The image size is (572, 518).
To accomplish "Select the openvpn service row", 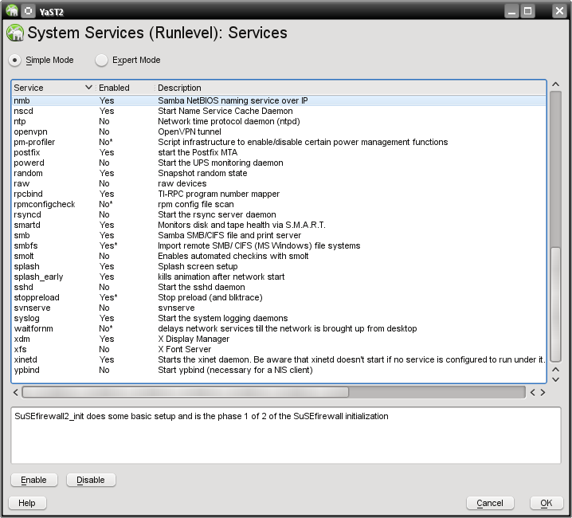I will click(279, 131).
